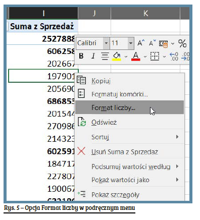Image resolution: width=200 pixels, height=220 pixels.
Task: Open font color dropdown arrow
Action: coord(145,57)
